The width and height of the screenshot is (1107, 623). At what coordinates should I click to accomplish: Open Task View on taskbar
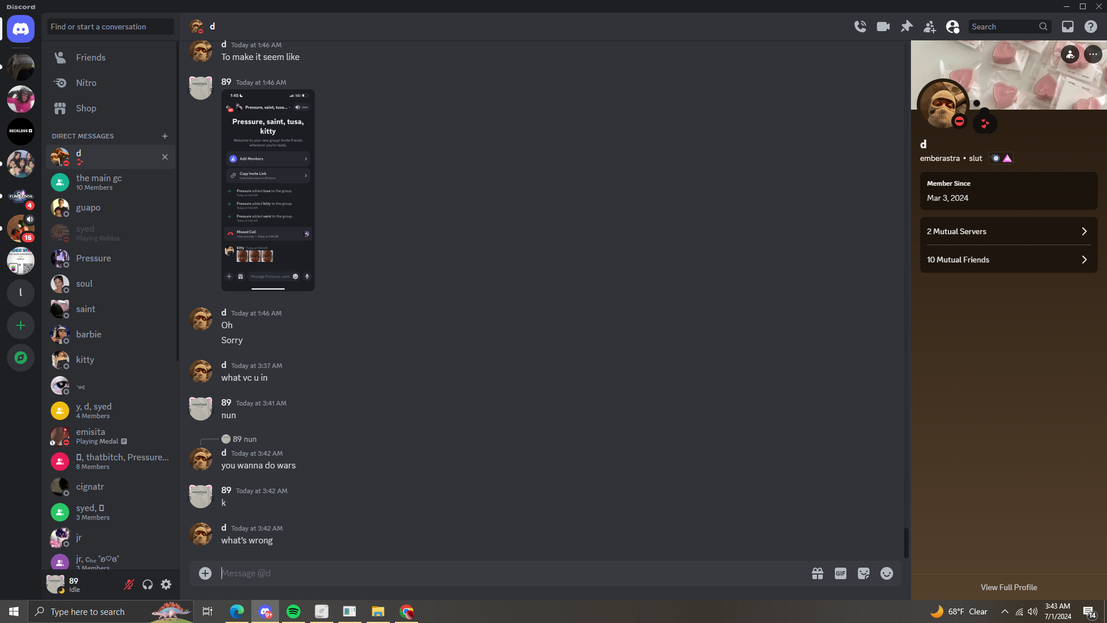tap(208, 611)
